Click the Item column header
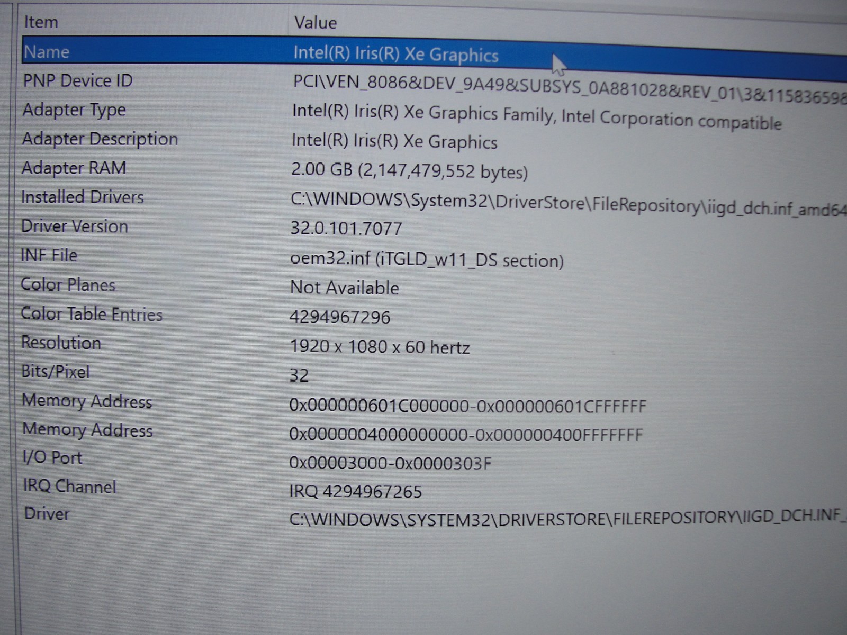 click(41, 22)
